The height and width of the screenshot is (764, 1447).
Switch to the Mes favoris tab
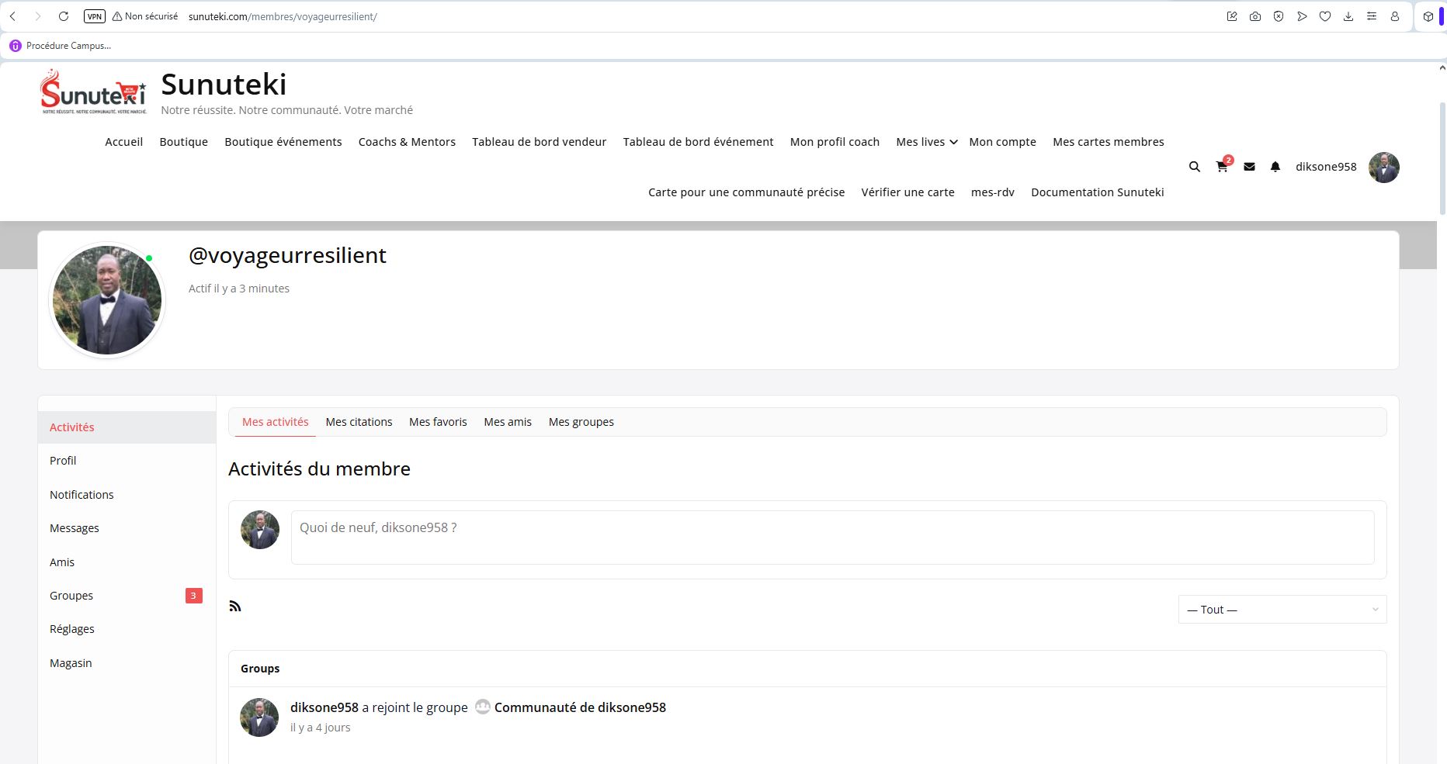(438, 422)
